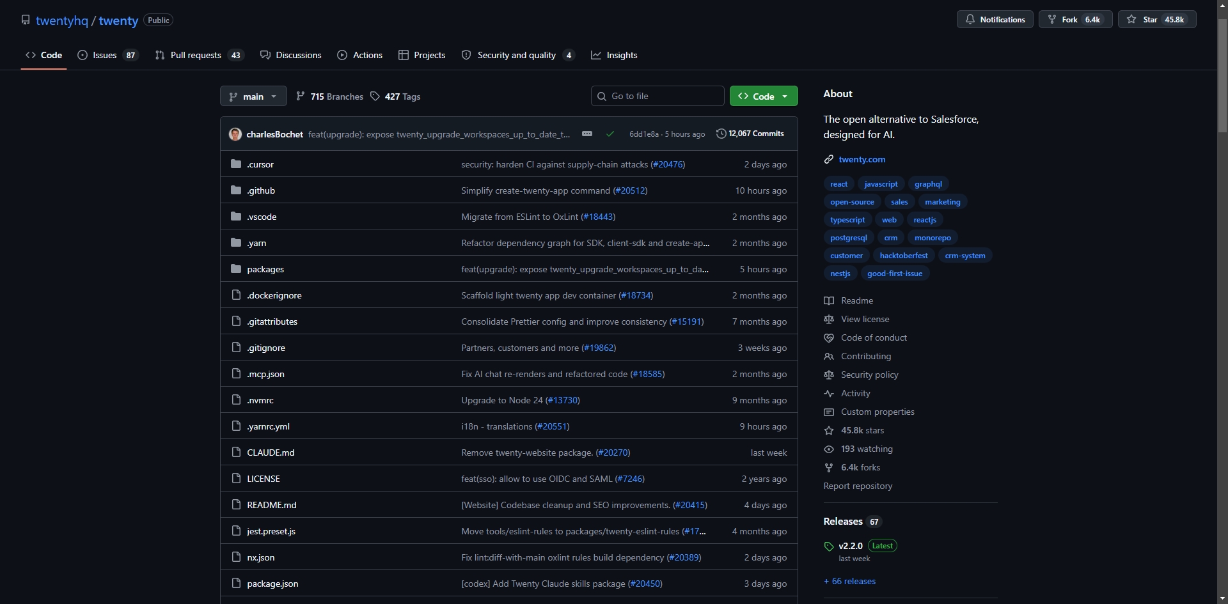
Task: Click the book icon beside Readme
Action: (829, 301)
